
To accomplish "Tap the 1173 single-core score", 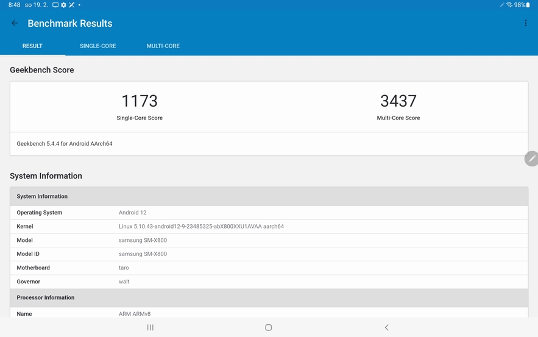I will point(140,101).
